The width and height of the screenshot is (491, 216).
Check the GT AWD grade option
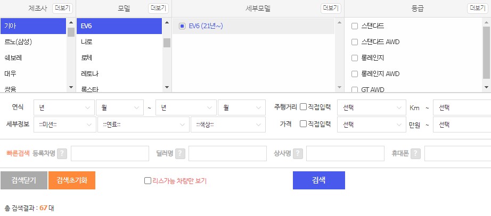point(355,90)
